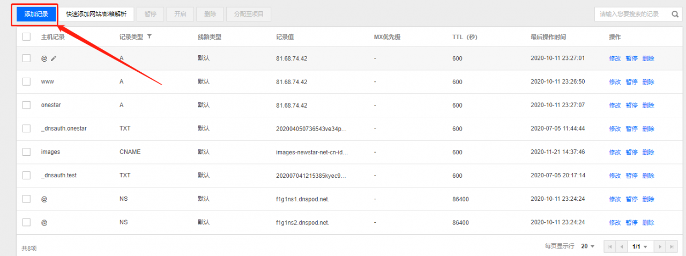This screenshot has width=686, height=256.
Task: Click the search magnifier icon
Action: [x=675, y=14]
